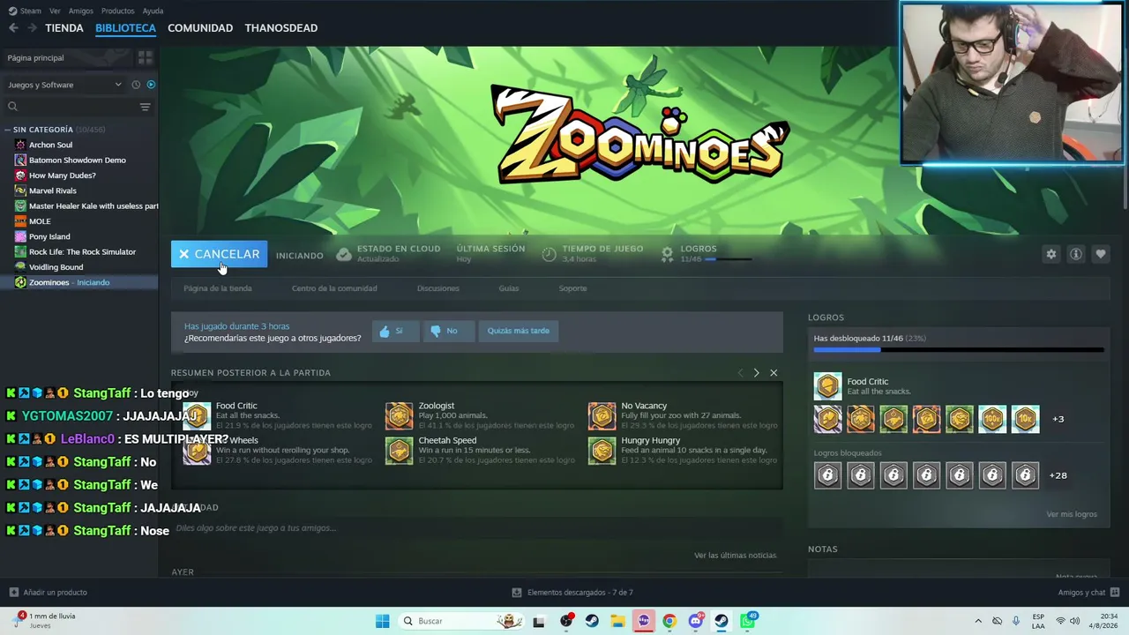Open the No Vacancy achievement icon
Image resolution: width=1129 pixels, height=635 pixels.
[x=602, y=416]
